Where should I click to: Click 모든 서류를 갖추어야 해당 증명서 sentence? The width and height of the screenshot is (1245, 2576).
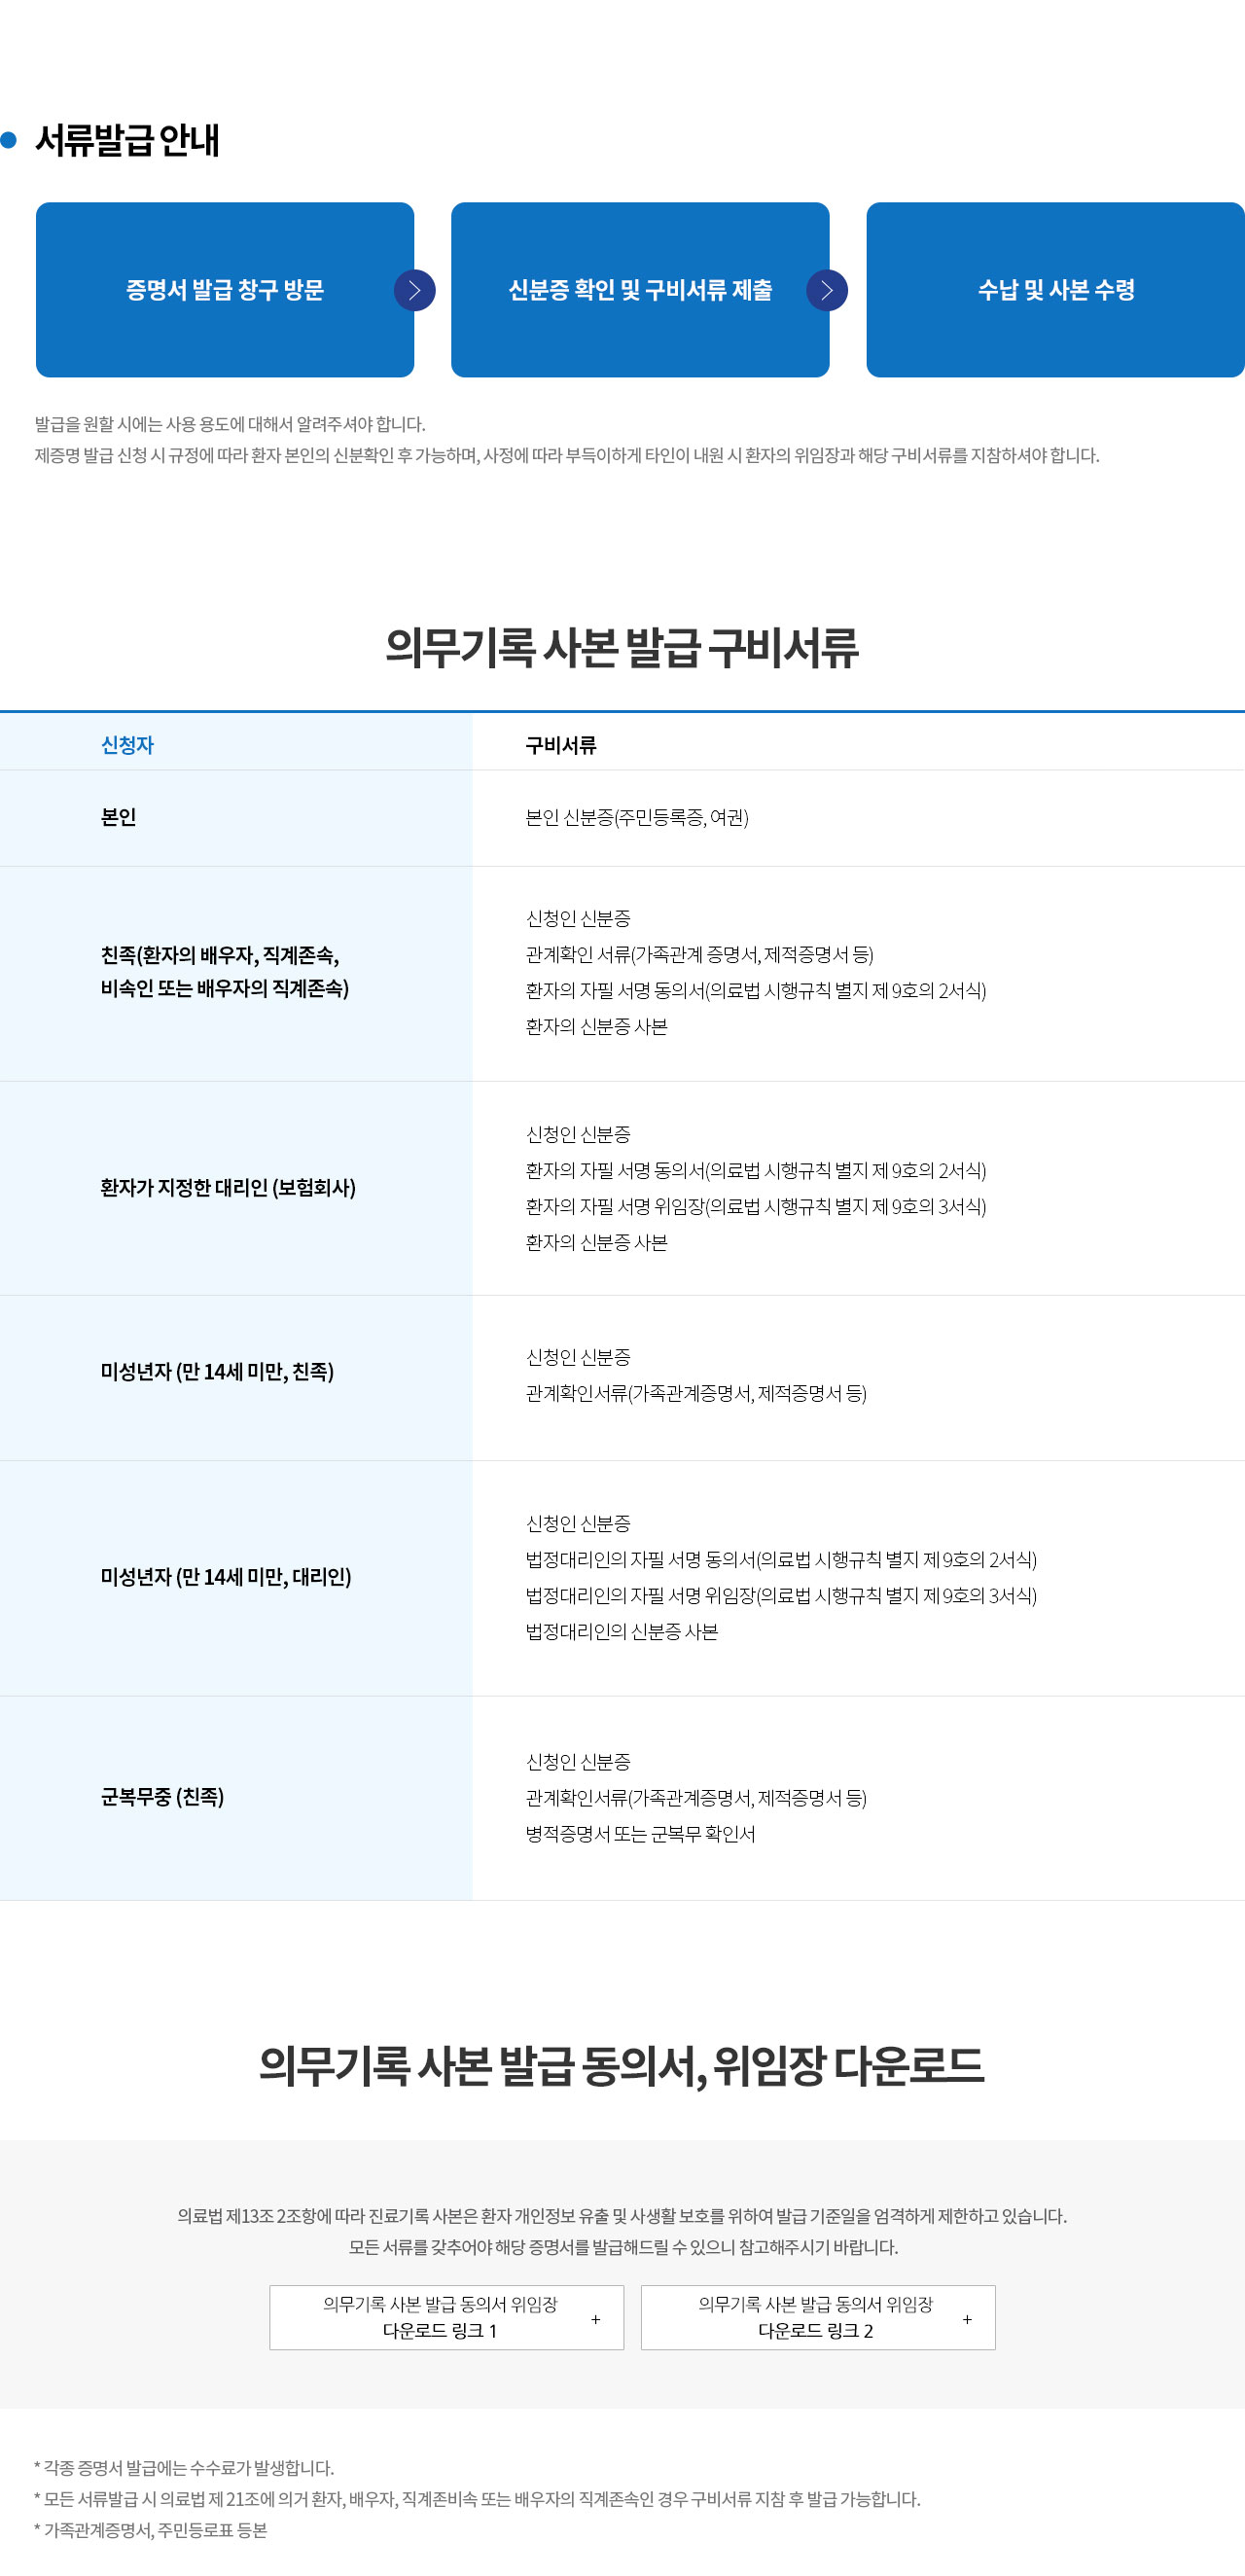(623, 2247)
